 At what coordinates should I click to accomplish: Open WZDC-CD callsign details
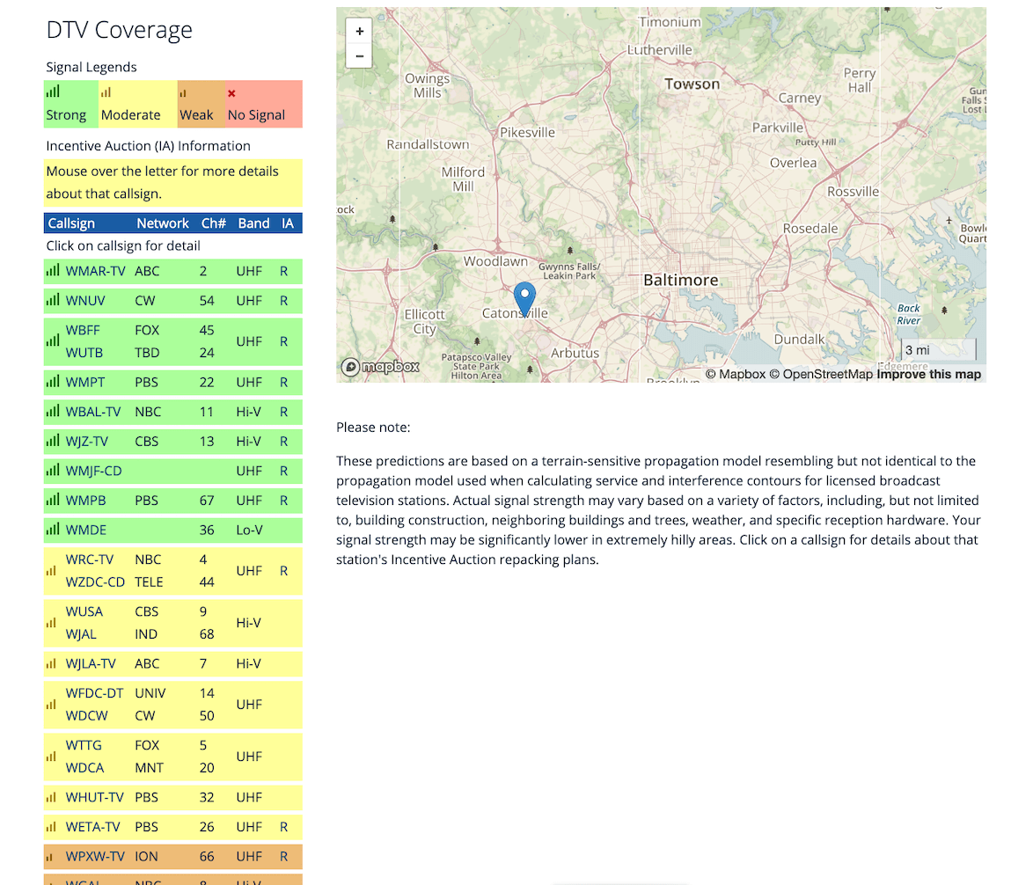coord(96,582)
